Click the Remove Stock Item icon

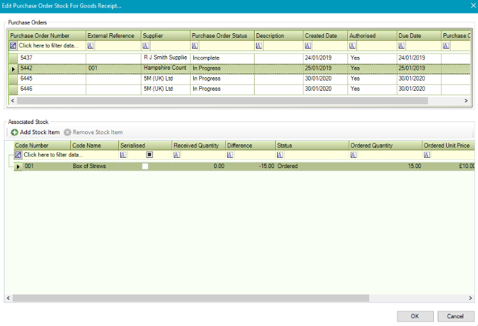[67, 132]
